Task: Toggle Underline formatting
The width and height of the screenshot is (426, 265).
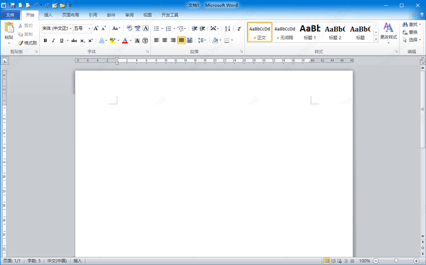Action: tap(62, 41)
